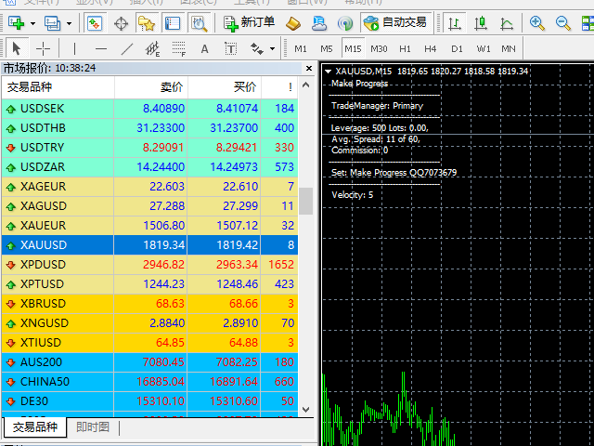Select the cursor arrow tool
Viewport: 594px width, 446px height.
click(x=16, y=48)
